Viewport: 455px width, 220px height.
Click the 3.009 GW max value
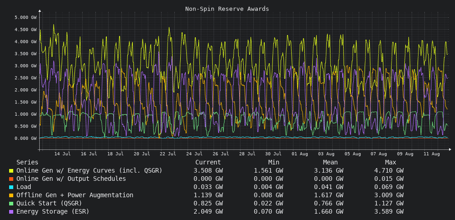[x=389, y=195]
